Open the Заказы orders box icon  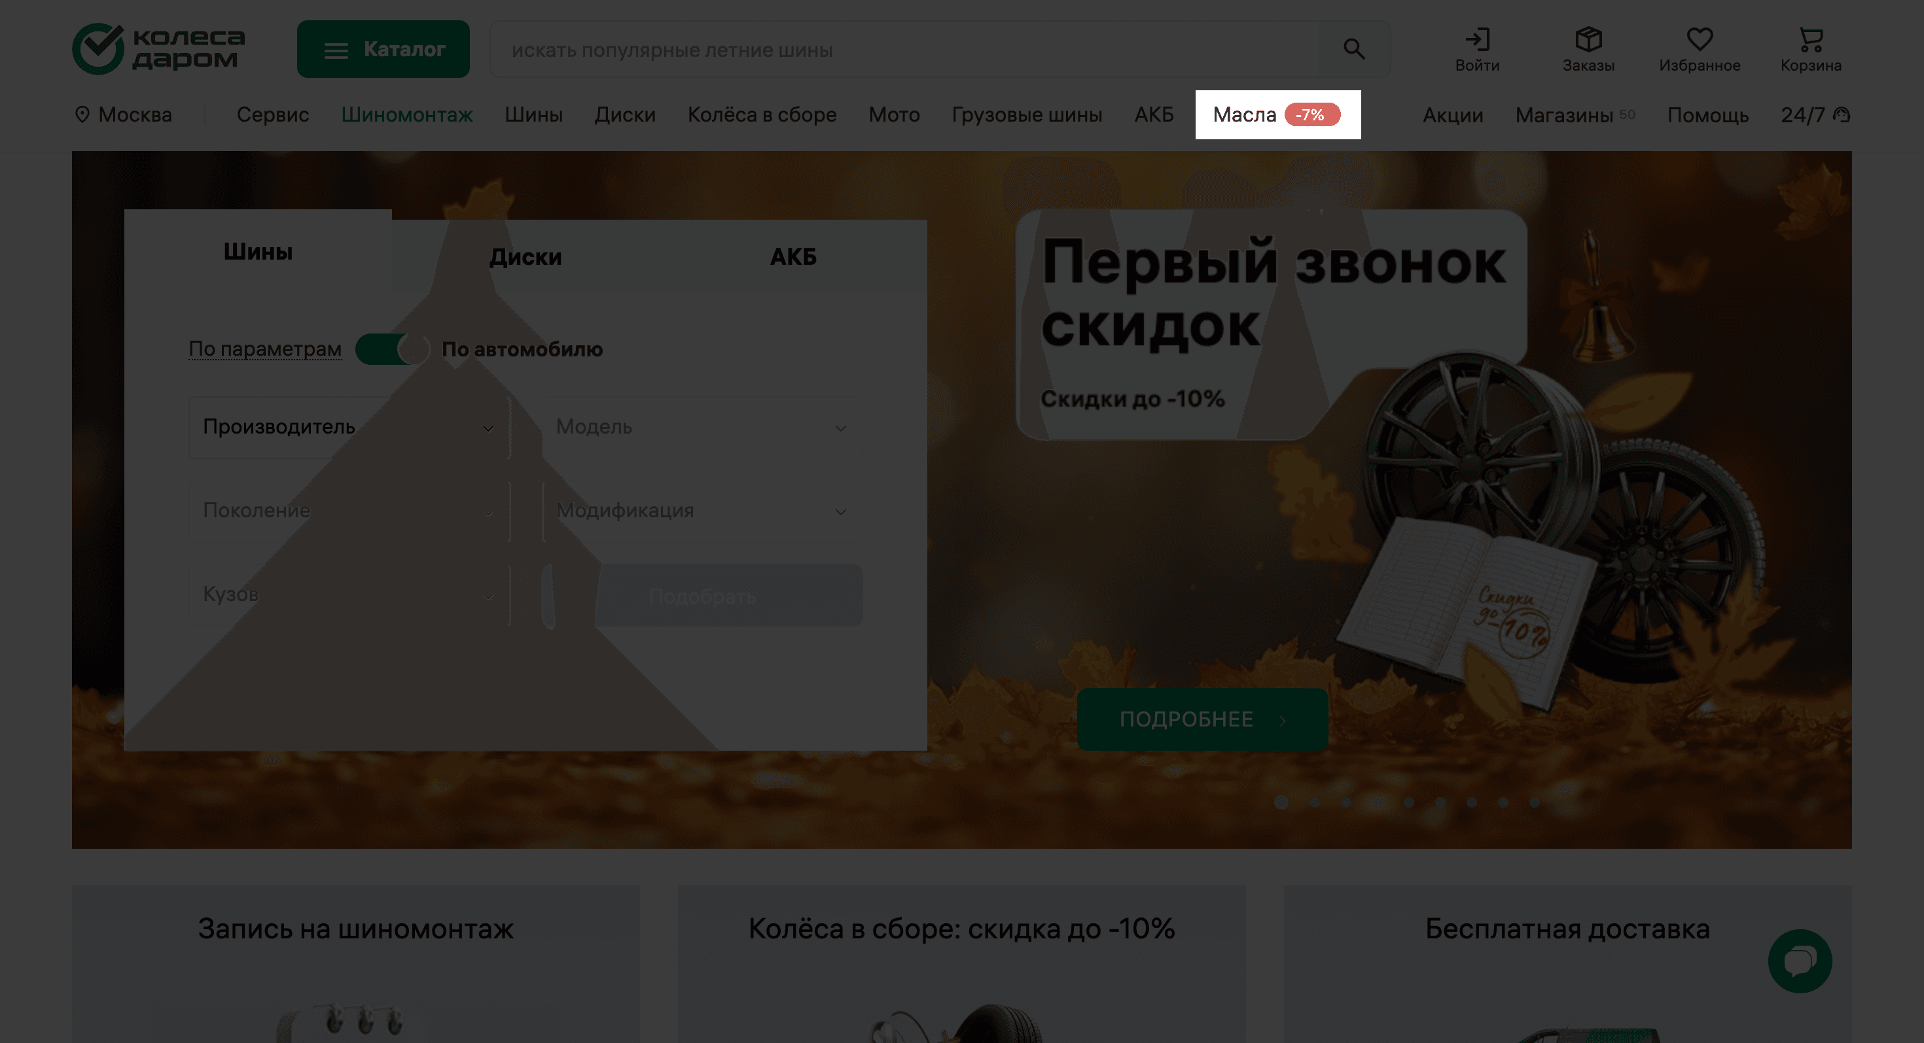tap(1588, 39)
